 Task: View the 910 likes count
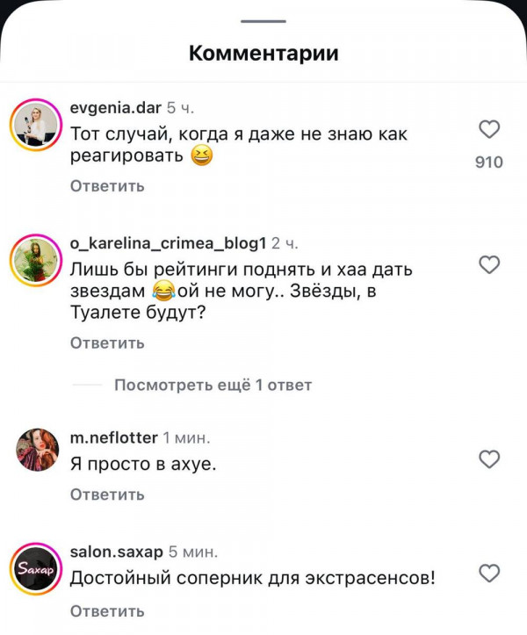tap(489, 162)
